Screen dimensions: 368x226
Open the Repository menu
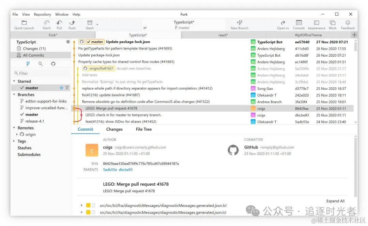pos(43,14)
